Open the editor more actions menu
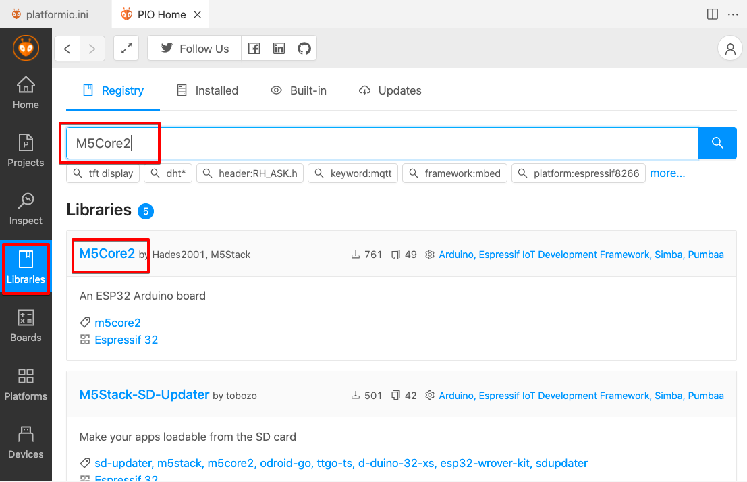Screen dimensions: 747x482 pos(733,14)
